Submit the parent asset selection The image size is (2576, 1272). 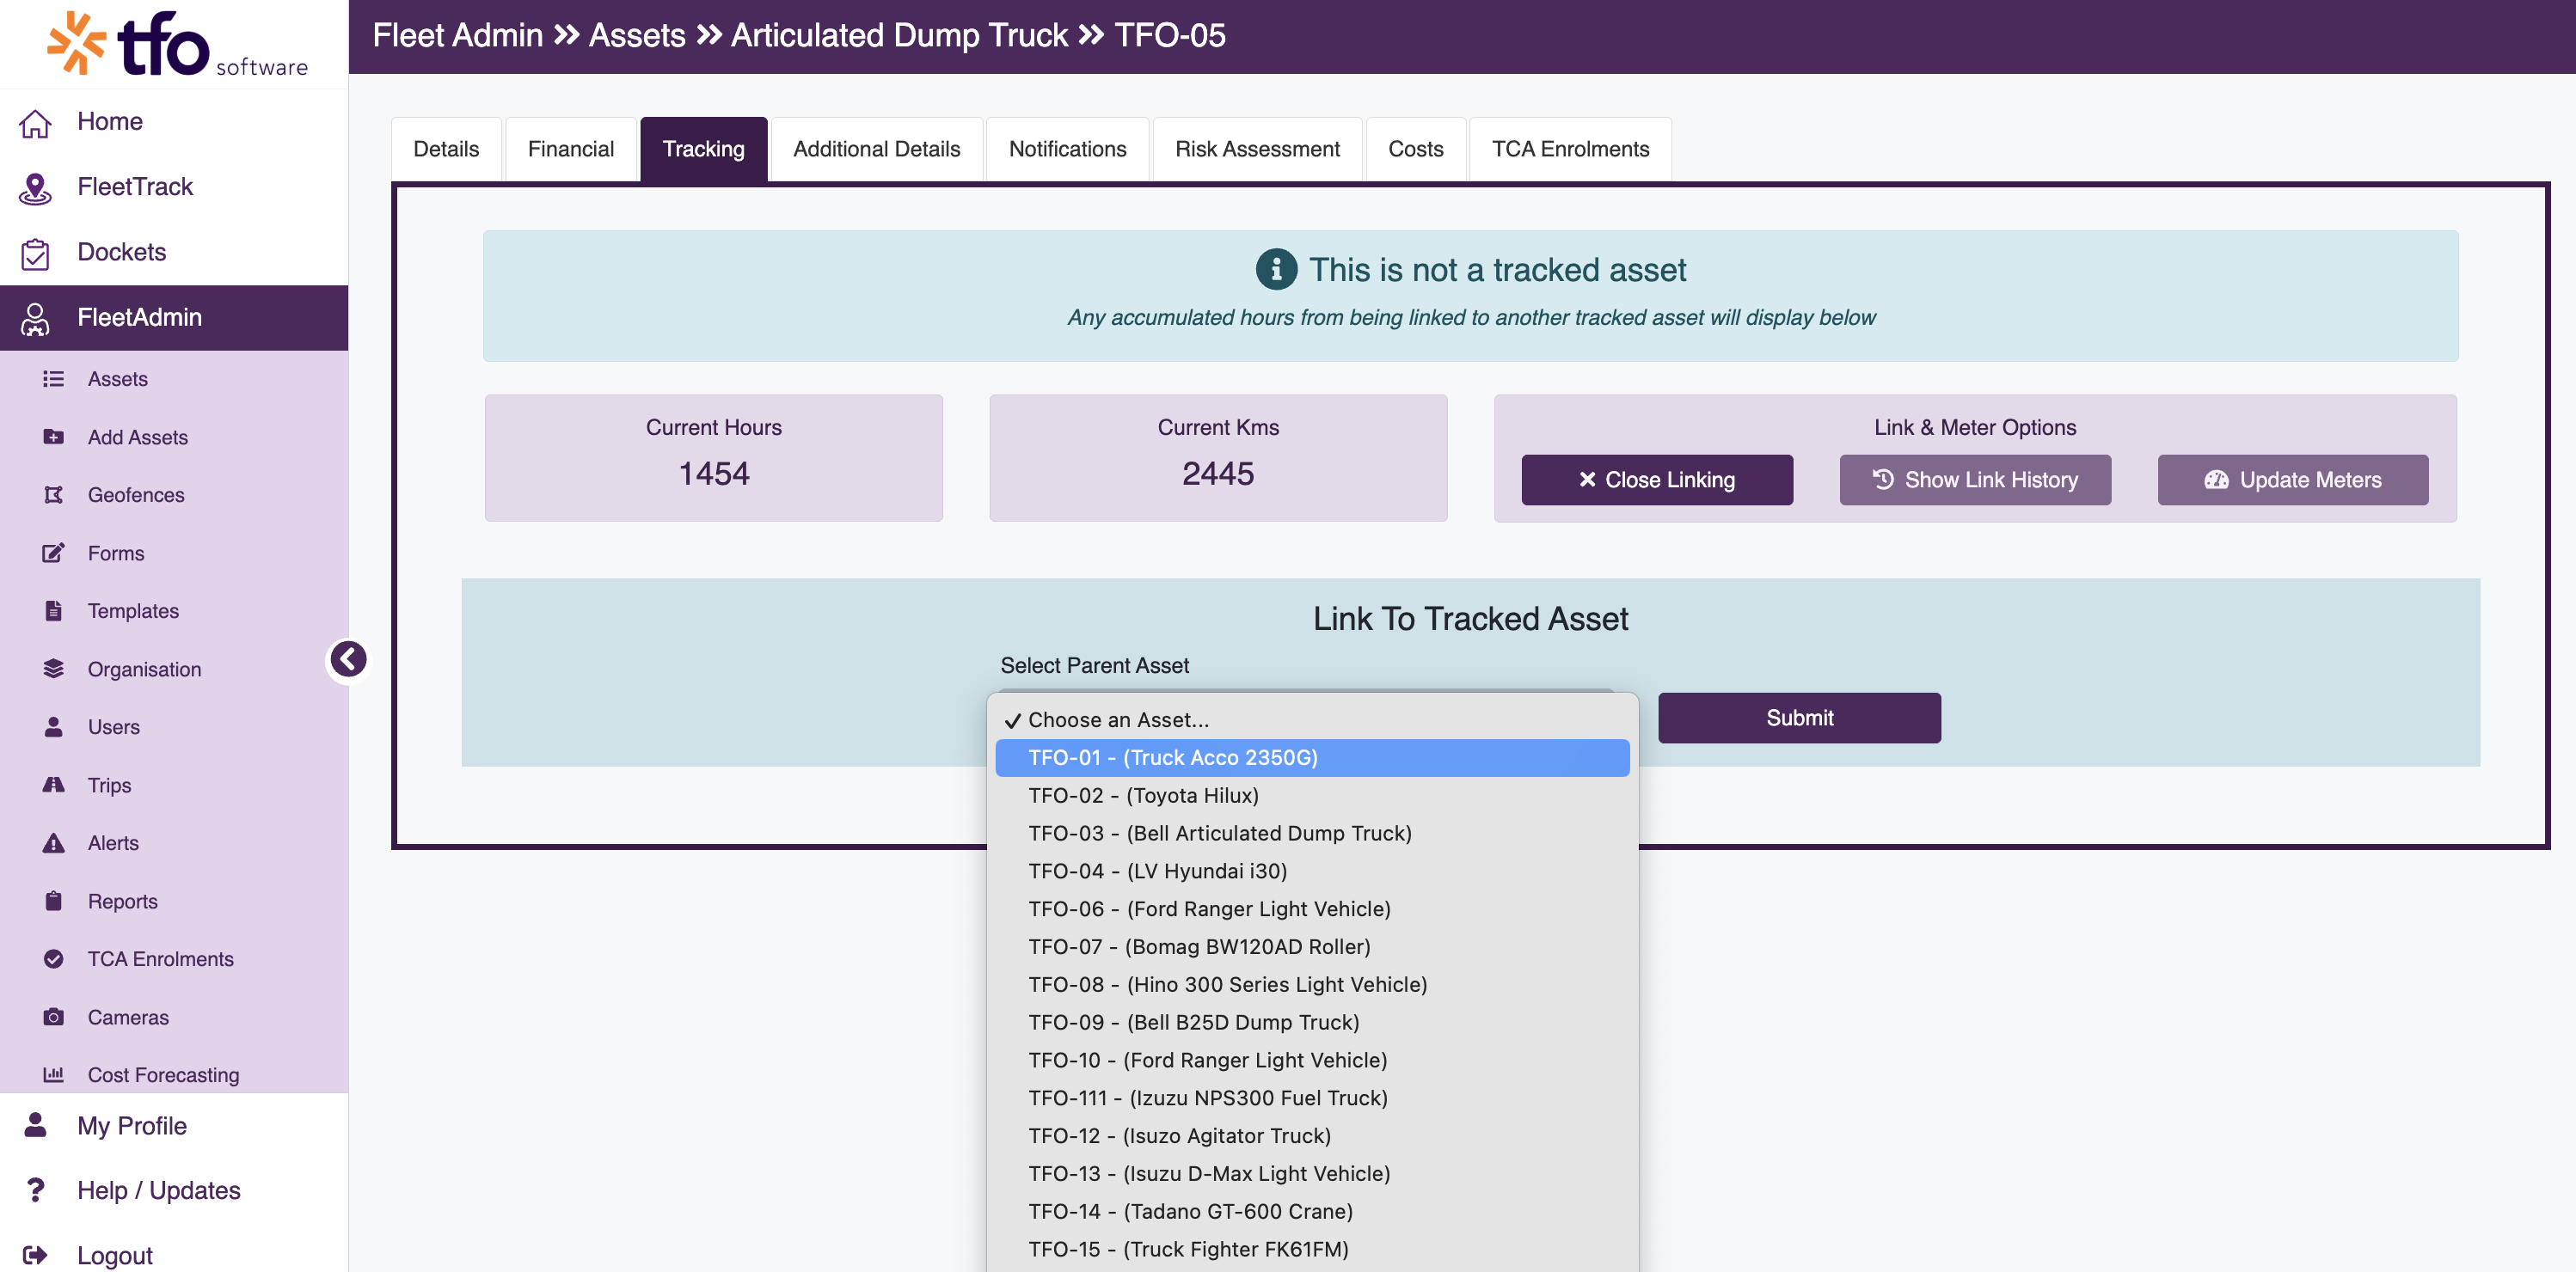point(1799,718)
